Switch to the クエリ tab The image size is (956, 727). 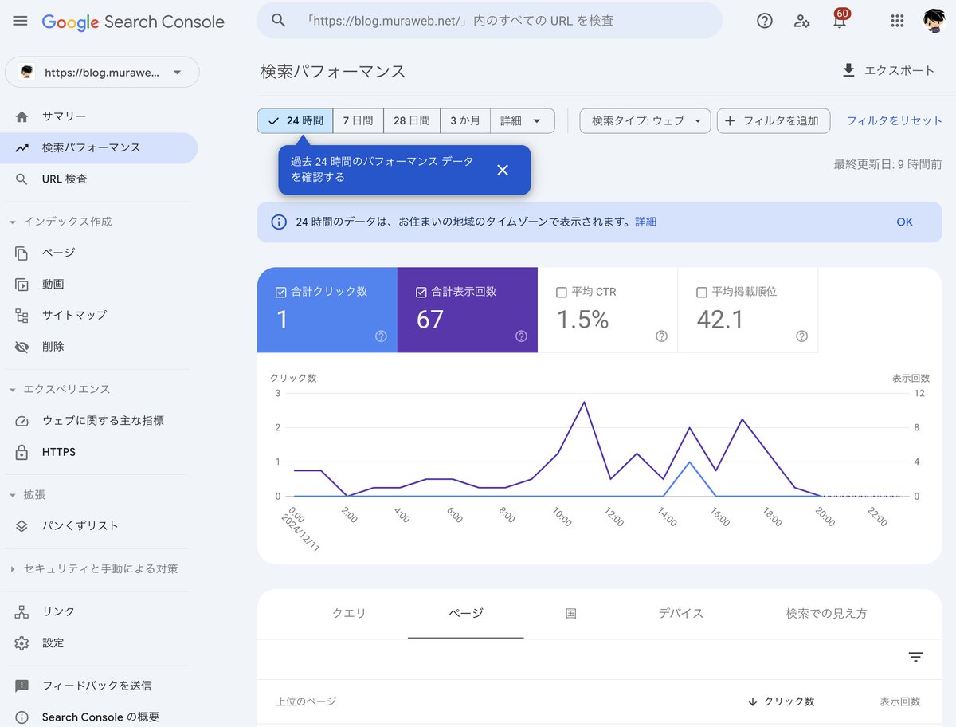pyautogui.click(x=348, y=613)
